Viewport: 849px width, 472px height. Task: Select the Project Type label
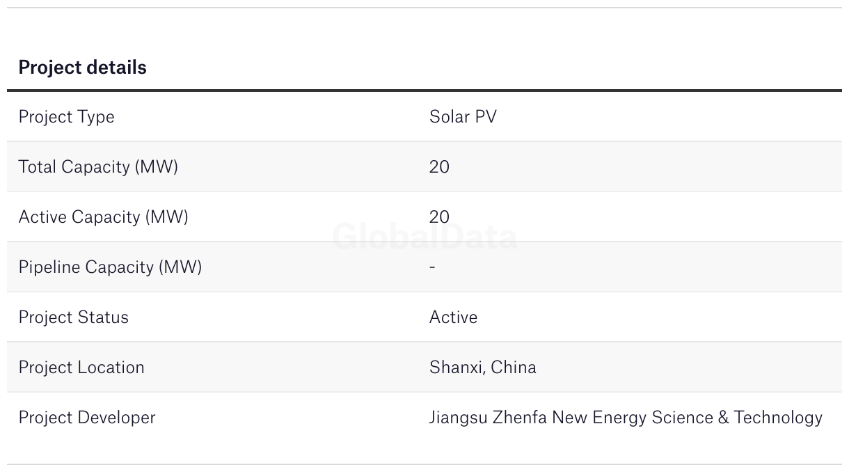tap(66, 117)
